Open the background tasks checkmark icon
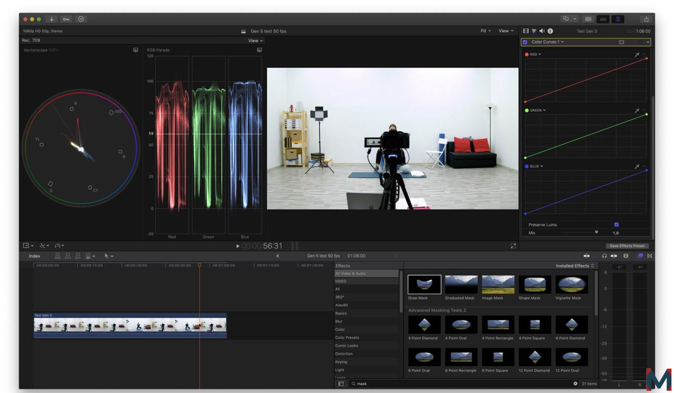The width and height of the screenshot is (674, 393). pos(81,19)
